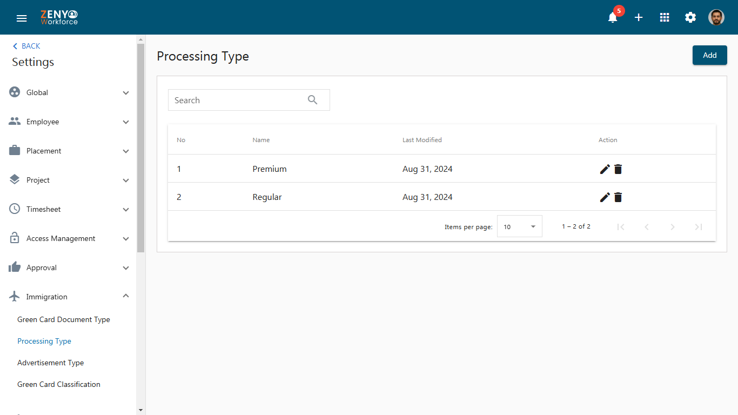Click the Employee people icon
Viewport: 738px width, 415px height.
coord(15,122)
